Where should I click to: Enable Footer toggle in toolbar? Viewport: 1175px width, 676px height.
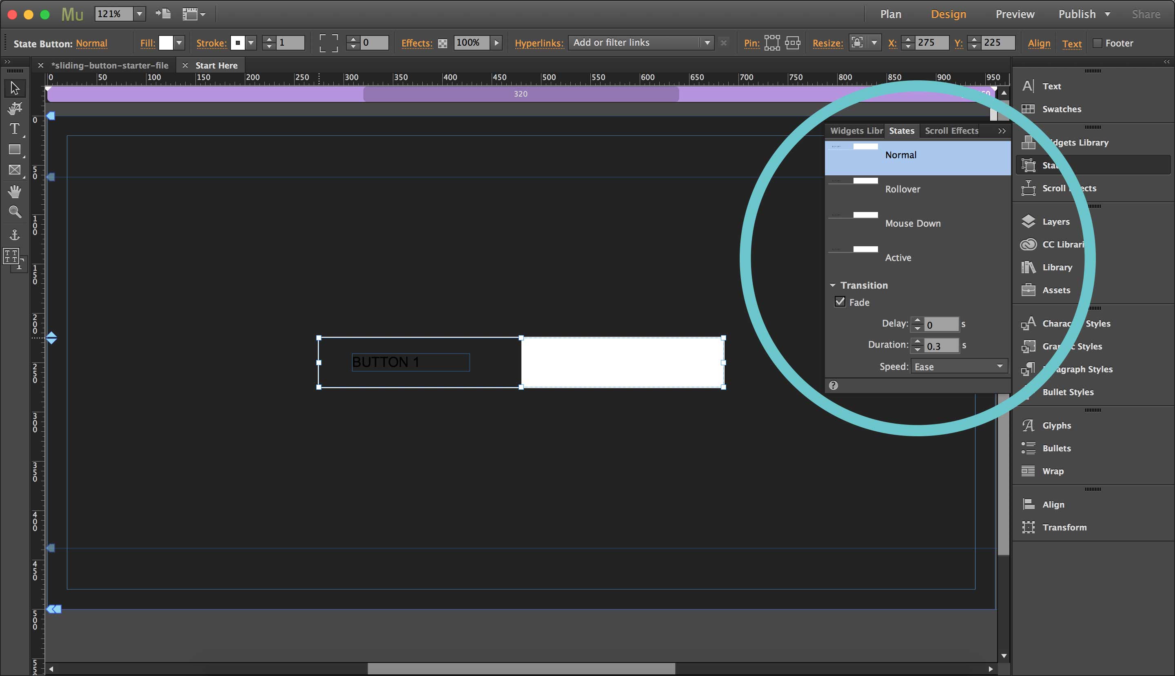pyautogui.click(x=1099, y=43)
